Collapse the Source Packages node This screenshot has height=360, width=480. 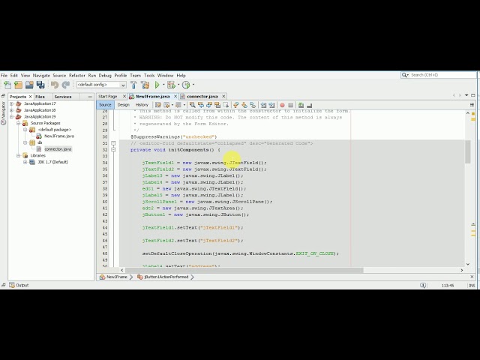[x=18, y=123]
